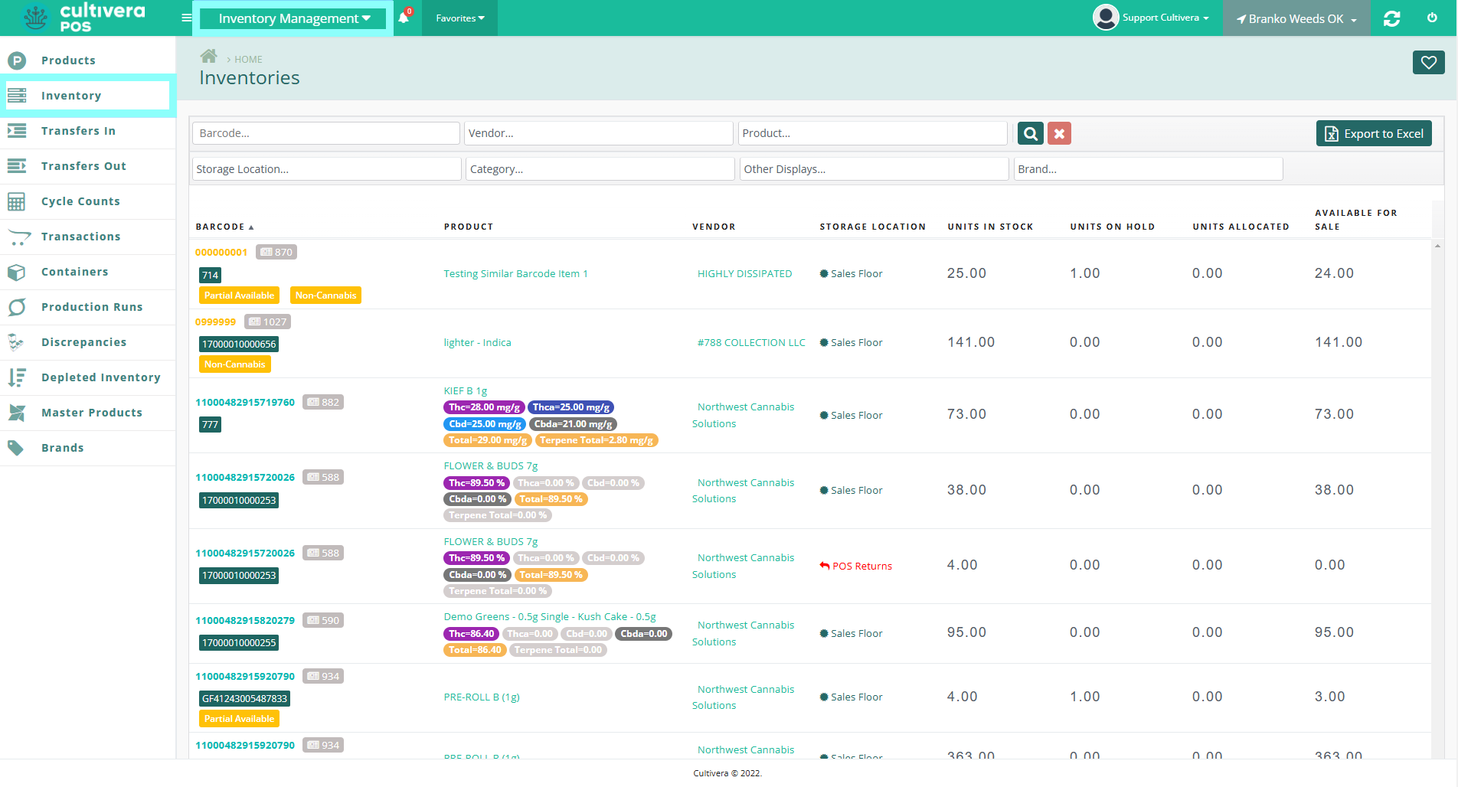This screenshot has width=1458, height=787.
Task: Click the Transfers In sidebar icon
Action: point(17,131)
